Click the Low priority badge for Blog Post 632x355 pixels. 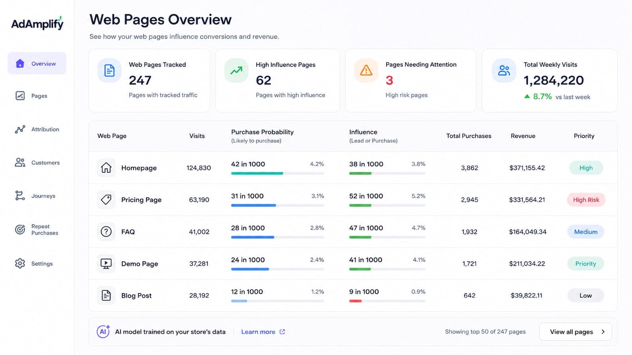586,295
